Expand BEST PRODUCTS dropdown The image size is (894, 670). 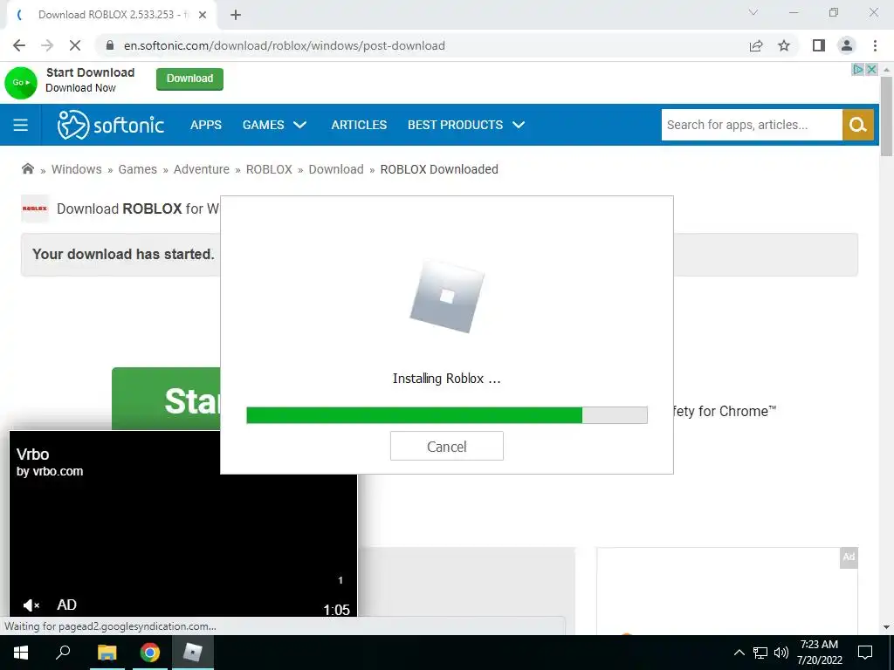point(466,125)
